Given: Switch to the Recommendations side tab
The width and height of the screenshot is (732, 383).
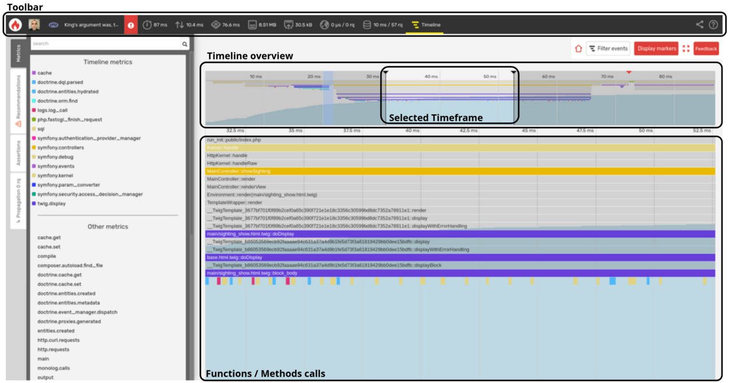Looking at the screenshot, I should click(x=18, y=101).
